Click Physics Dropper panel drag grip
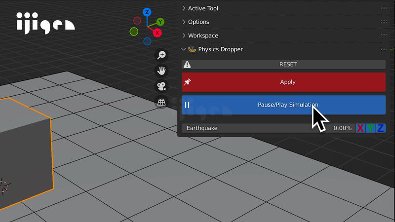The image size is (395, 222). click(x=384, y=49)
